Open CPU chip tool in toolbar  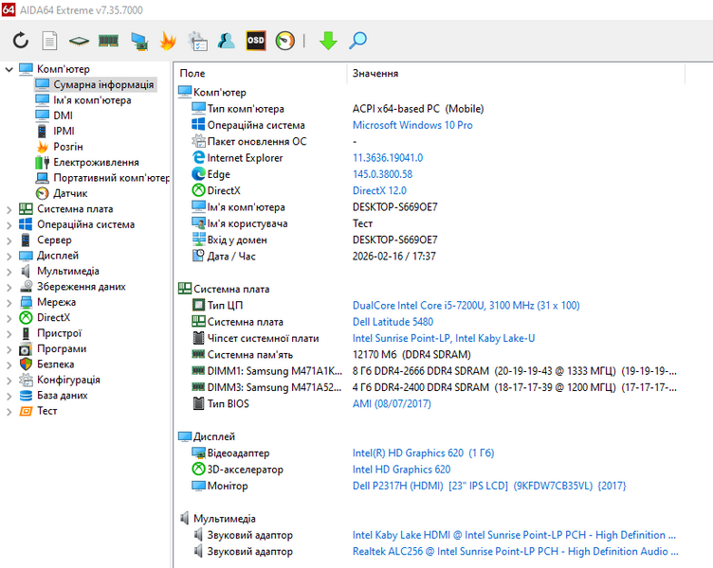[79, 42]
